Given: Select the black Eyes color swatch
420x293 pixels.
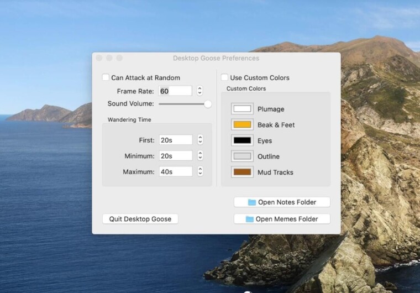Looking at the screenshot, I should (x=242, y=140).
